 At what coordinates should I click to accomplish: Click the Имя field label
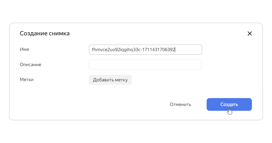[x=24, y=49]
